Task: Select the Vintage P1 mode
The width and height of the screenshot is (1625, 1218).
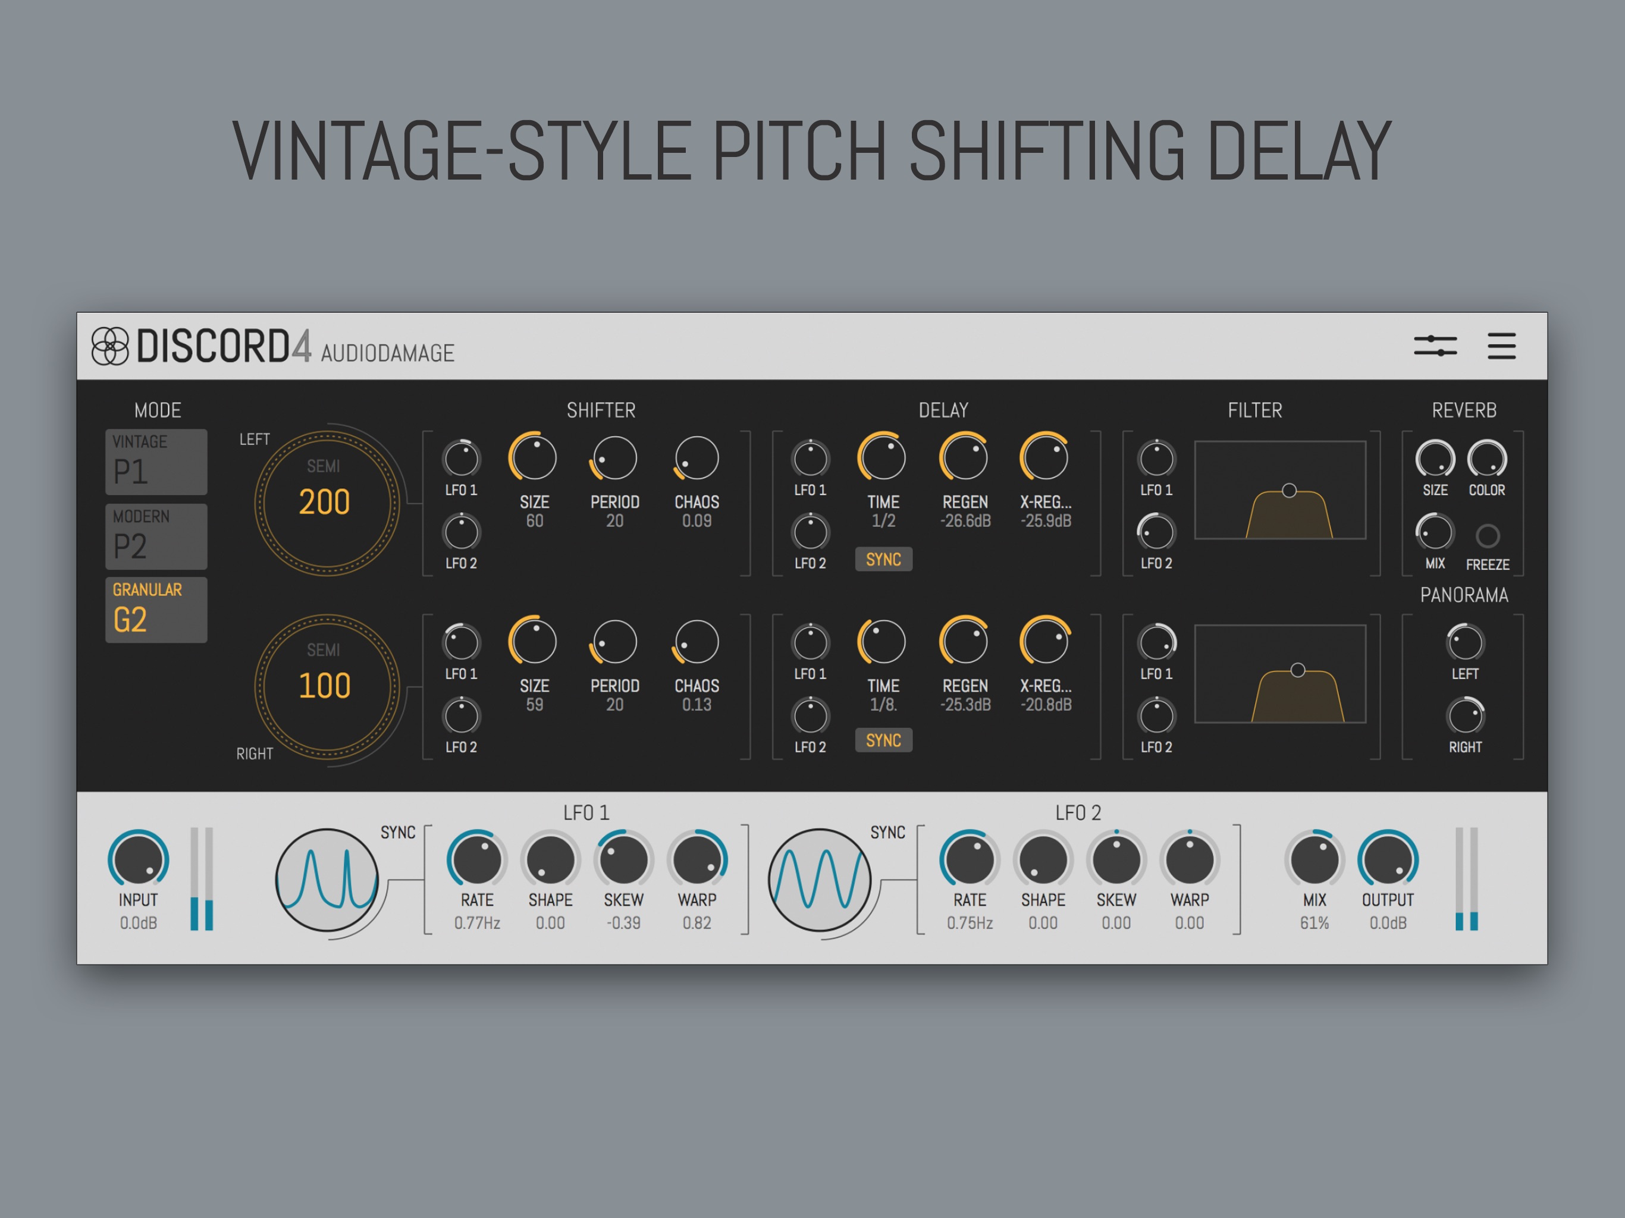Action: tap(156, 462)
